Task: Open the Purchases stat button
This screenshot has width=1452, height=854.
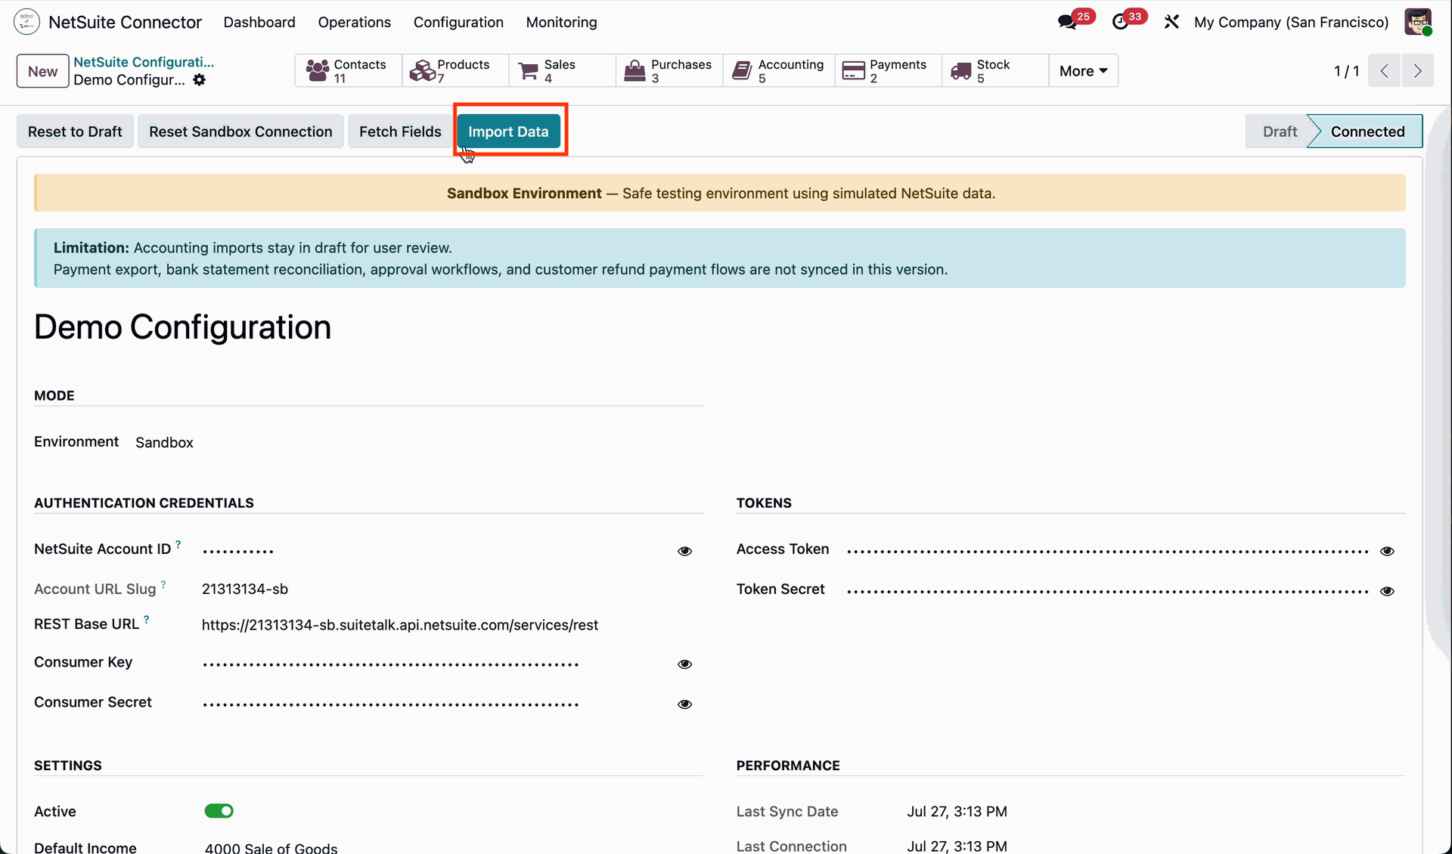Action: tap(669, 71)
